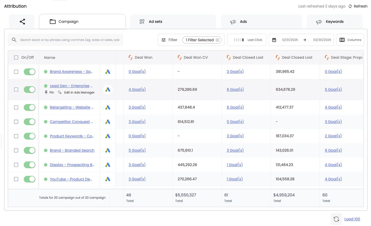
Task: Open the Brand - Branded Search campaign link
Action: pyautogui.click(x=72, y=150)
